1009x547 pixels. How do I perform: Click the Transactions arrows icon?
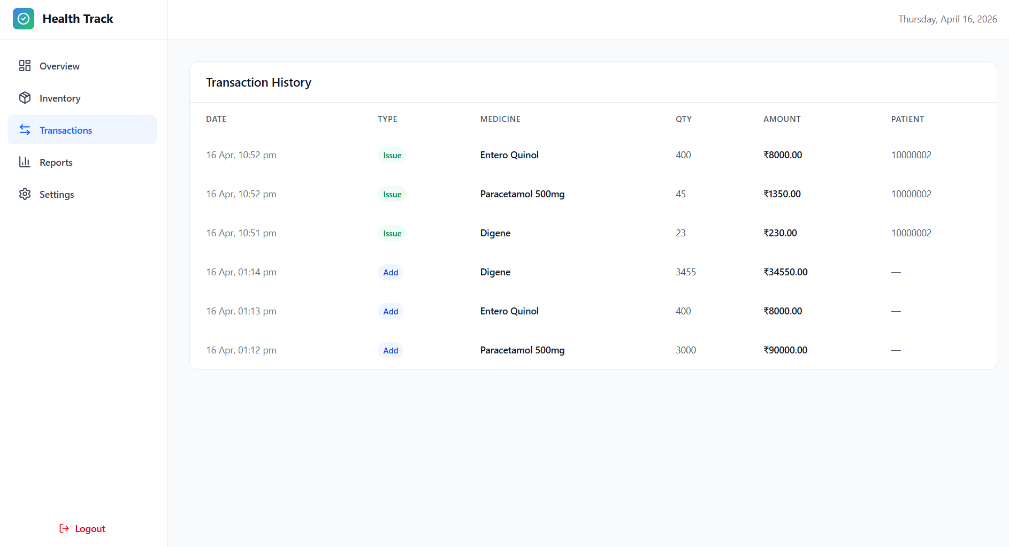click(25, 130)
